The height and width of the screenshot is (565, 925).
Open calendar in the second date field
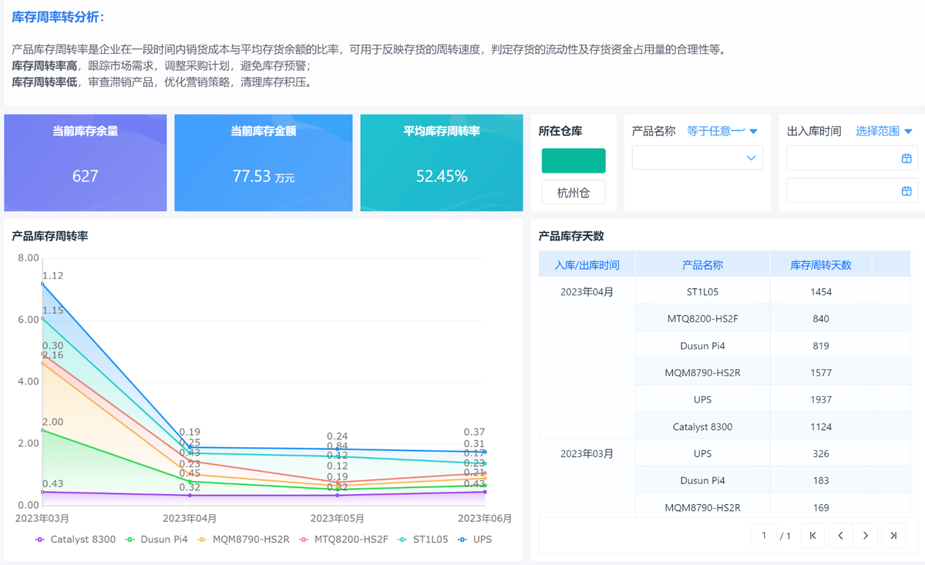[x=906, y=190]
